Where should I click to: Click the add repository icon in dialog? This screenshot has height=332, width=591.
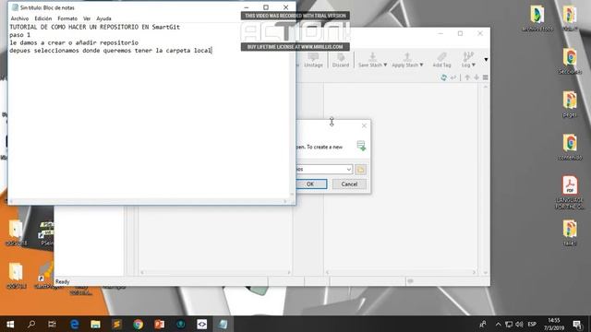pos(361,146)
